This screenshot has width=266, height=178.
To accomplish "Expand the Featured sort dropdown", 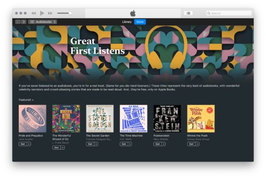I will click(26, 100).
